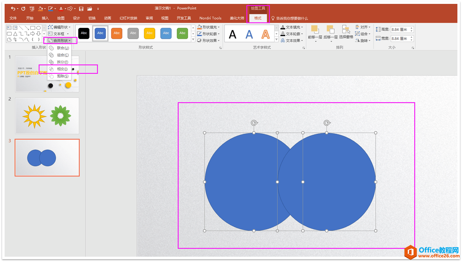
Task: Select the oval shape in shapes gallery
Action: [38, 28]
